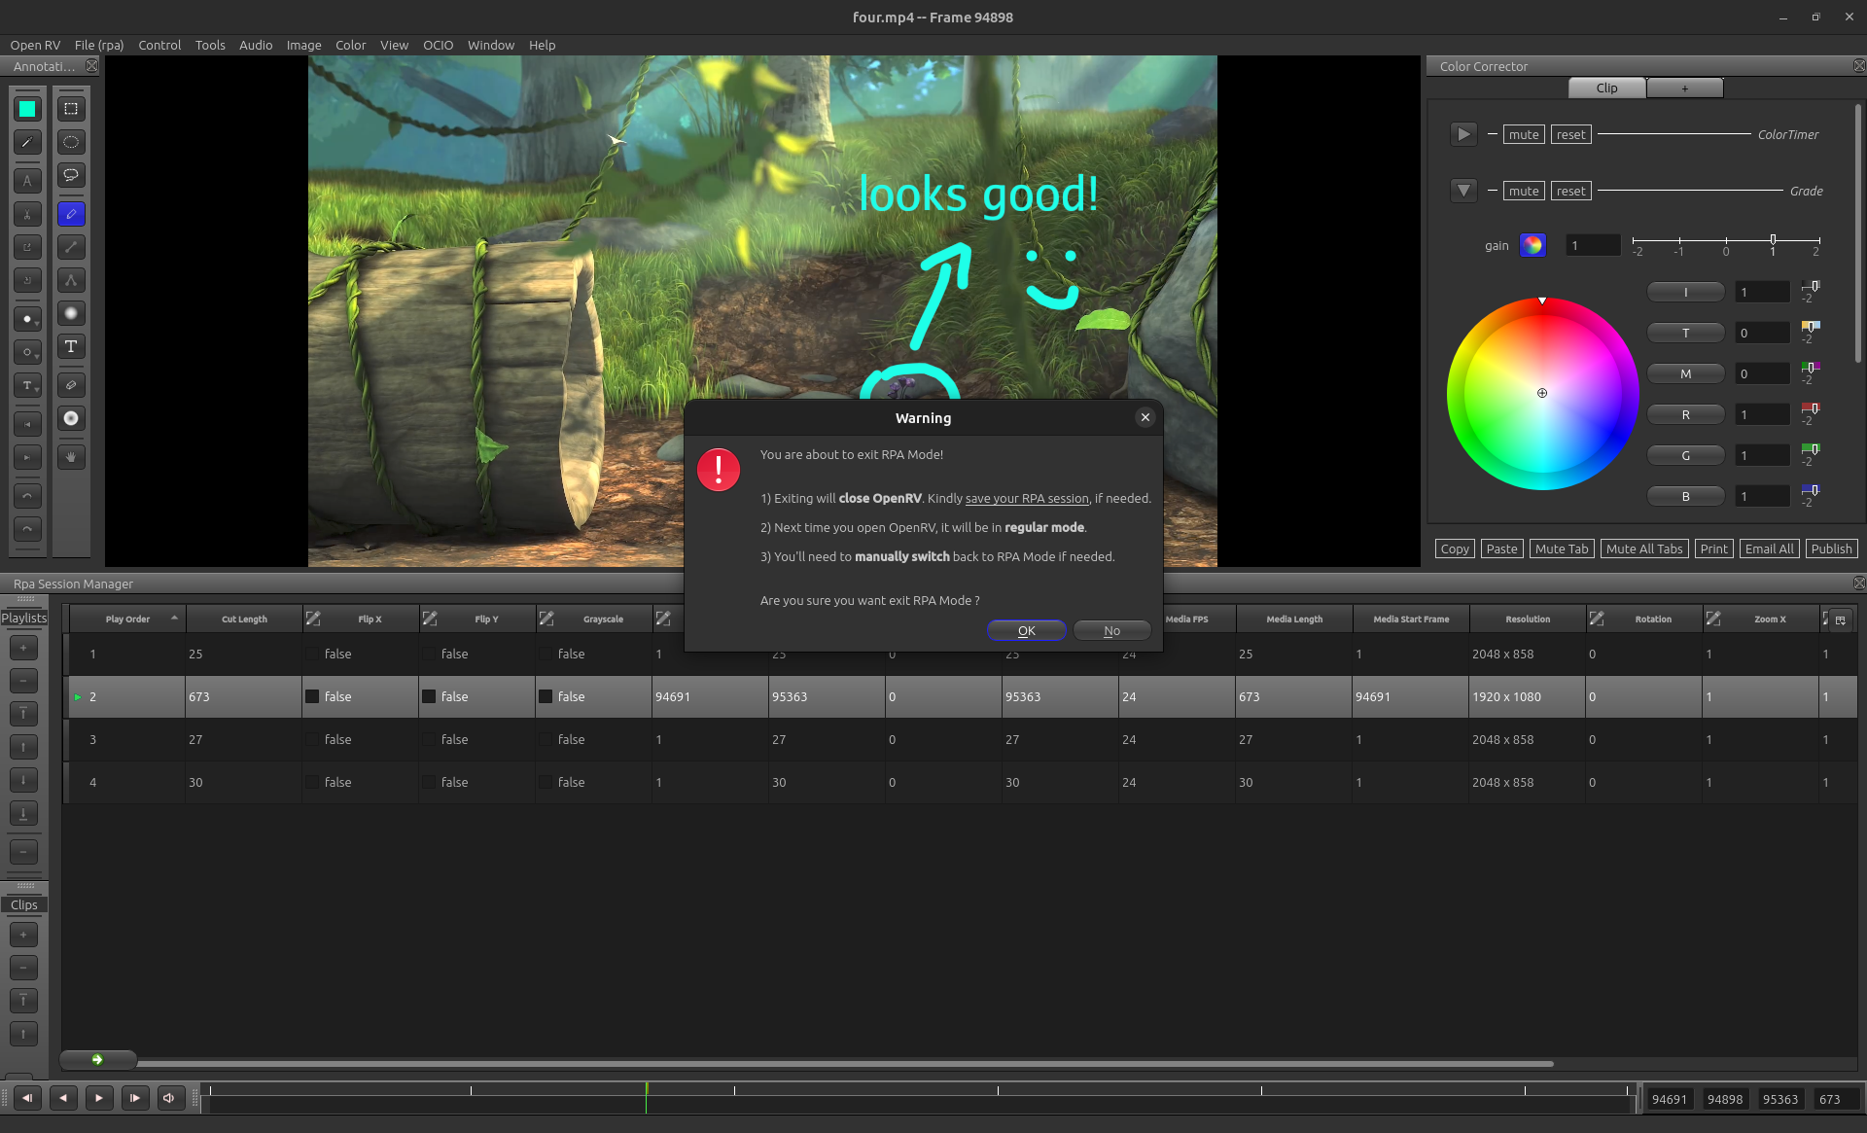Viewport: 1867px width, 1133px height.
Task: Toggle Grayscale checkbox in row 2
Action: tap(546, 696)
